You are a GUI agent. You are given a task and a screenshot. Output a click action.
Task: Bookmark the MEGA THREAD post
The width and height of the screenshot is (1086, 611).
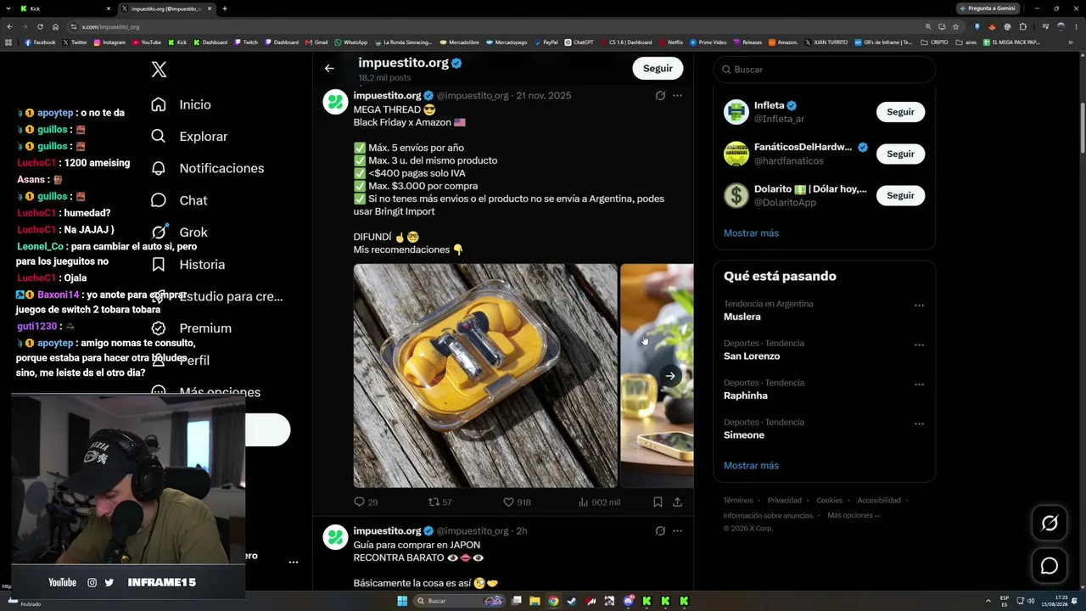point(658,502)
